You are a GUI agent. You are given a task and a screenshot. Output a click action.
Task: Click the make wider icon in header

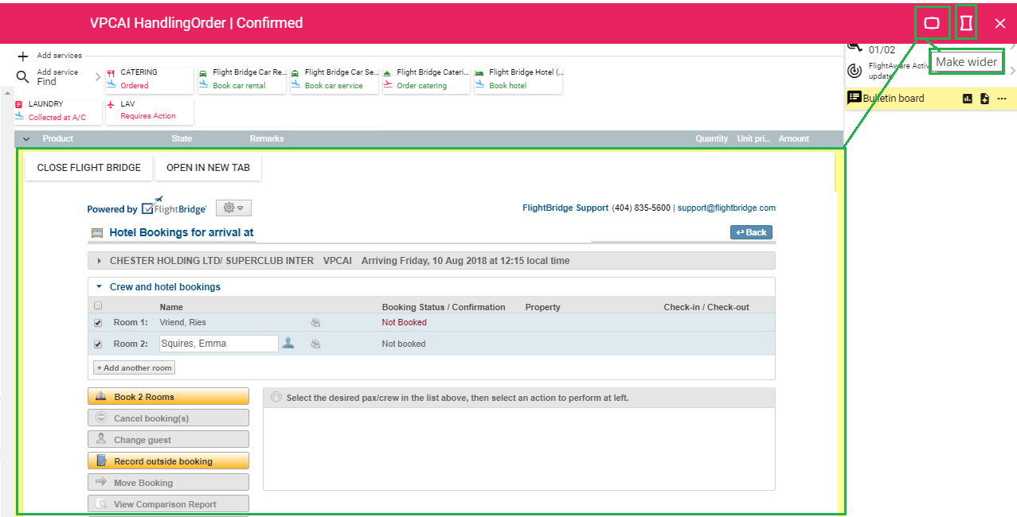click(x=931, y=23)
